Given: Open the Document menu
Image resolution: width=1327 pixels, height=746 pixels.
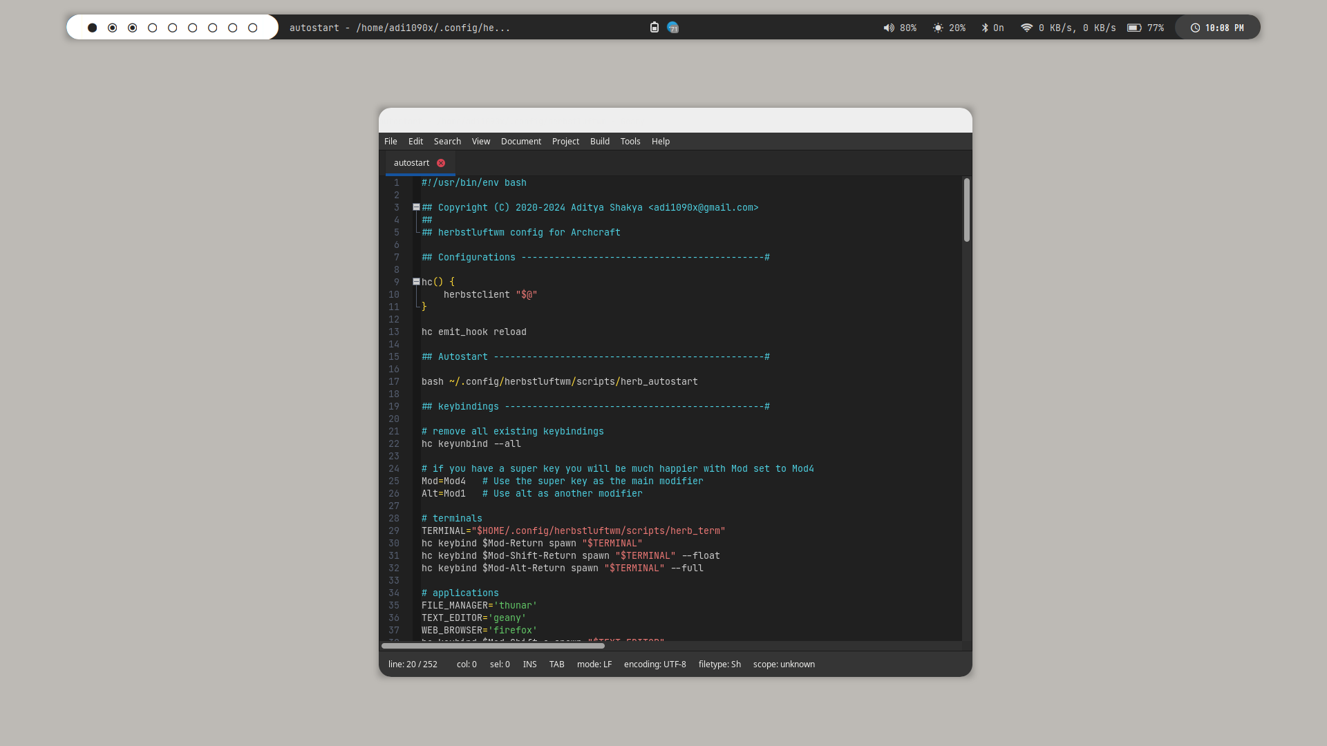Looking at the screenshot, I should tap(520, 142).
